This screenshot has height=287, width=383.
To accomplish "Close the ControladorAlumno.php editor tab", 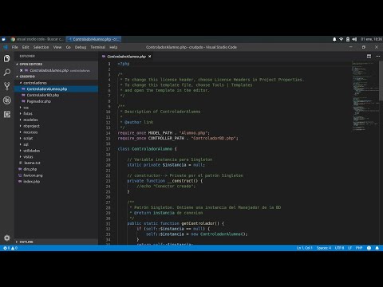I will click(150, 57).
